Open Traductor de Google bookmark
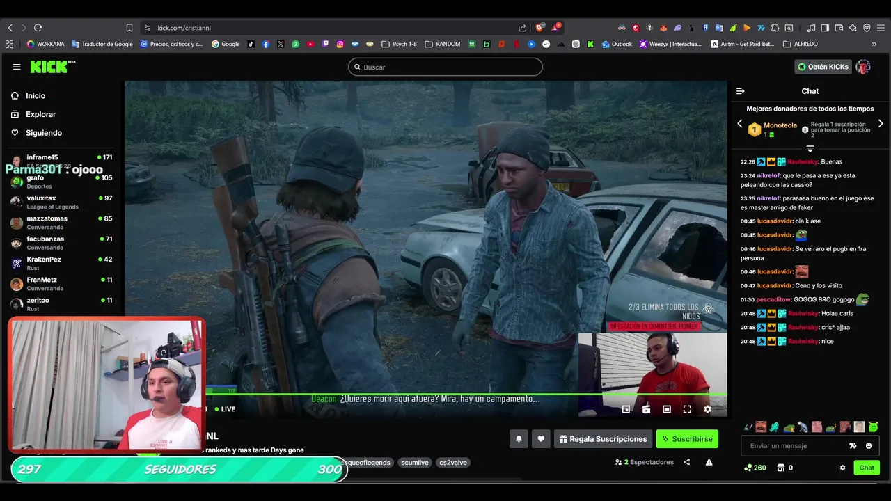The height and width of the screenshot is (501, 891). (102, 44)
